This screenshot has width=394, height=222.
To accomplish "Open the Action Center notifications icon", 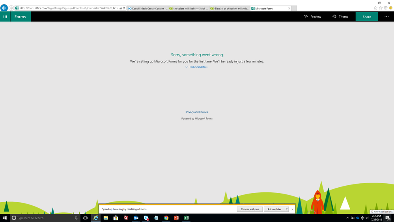I will click(388, 218).
